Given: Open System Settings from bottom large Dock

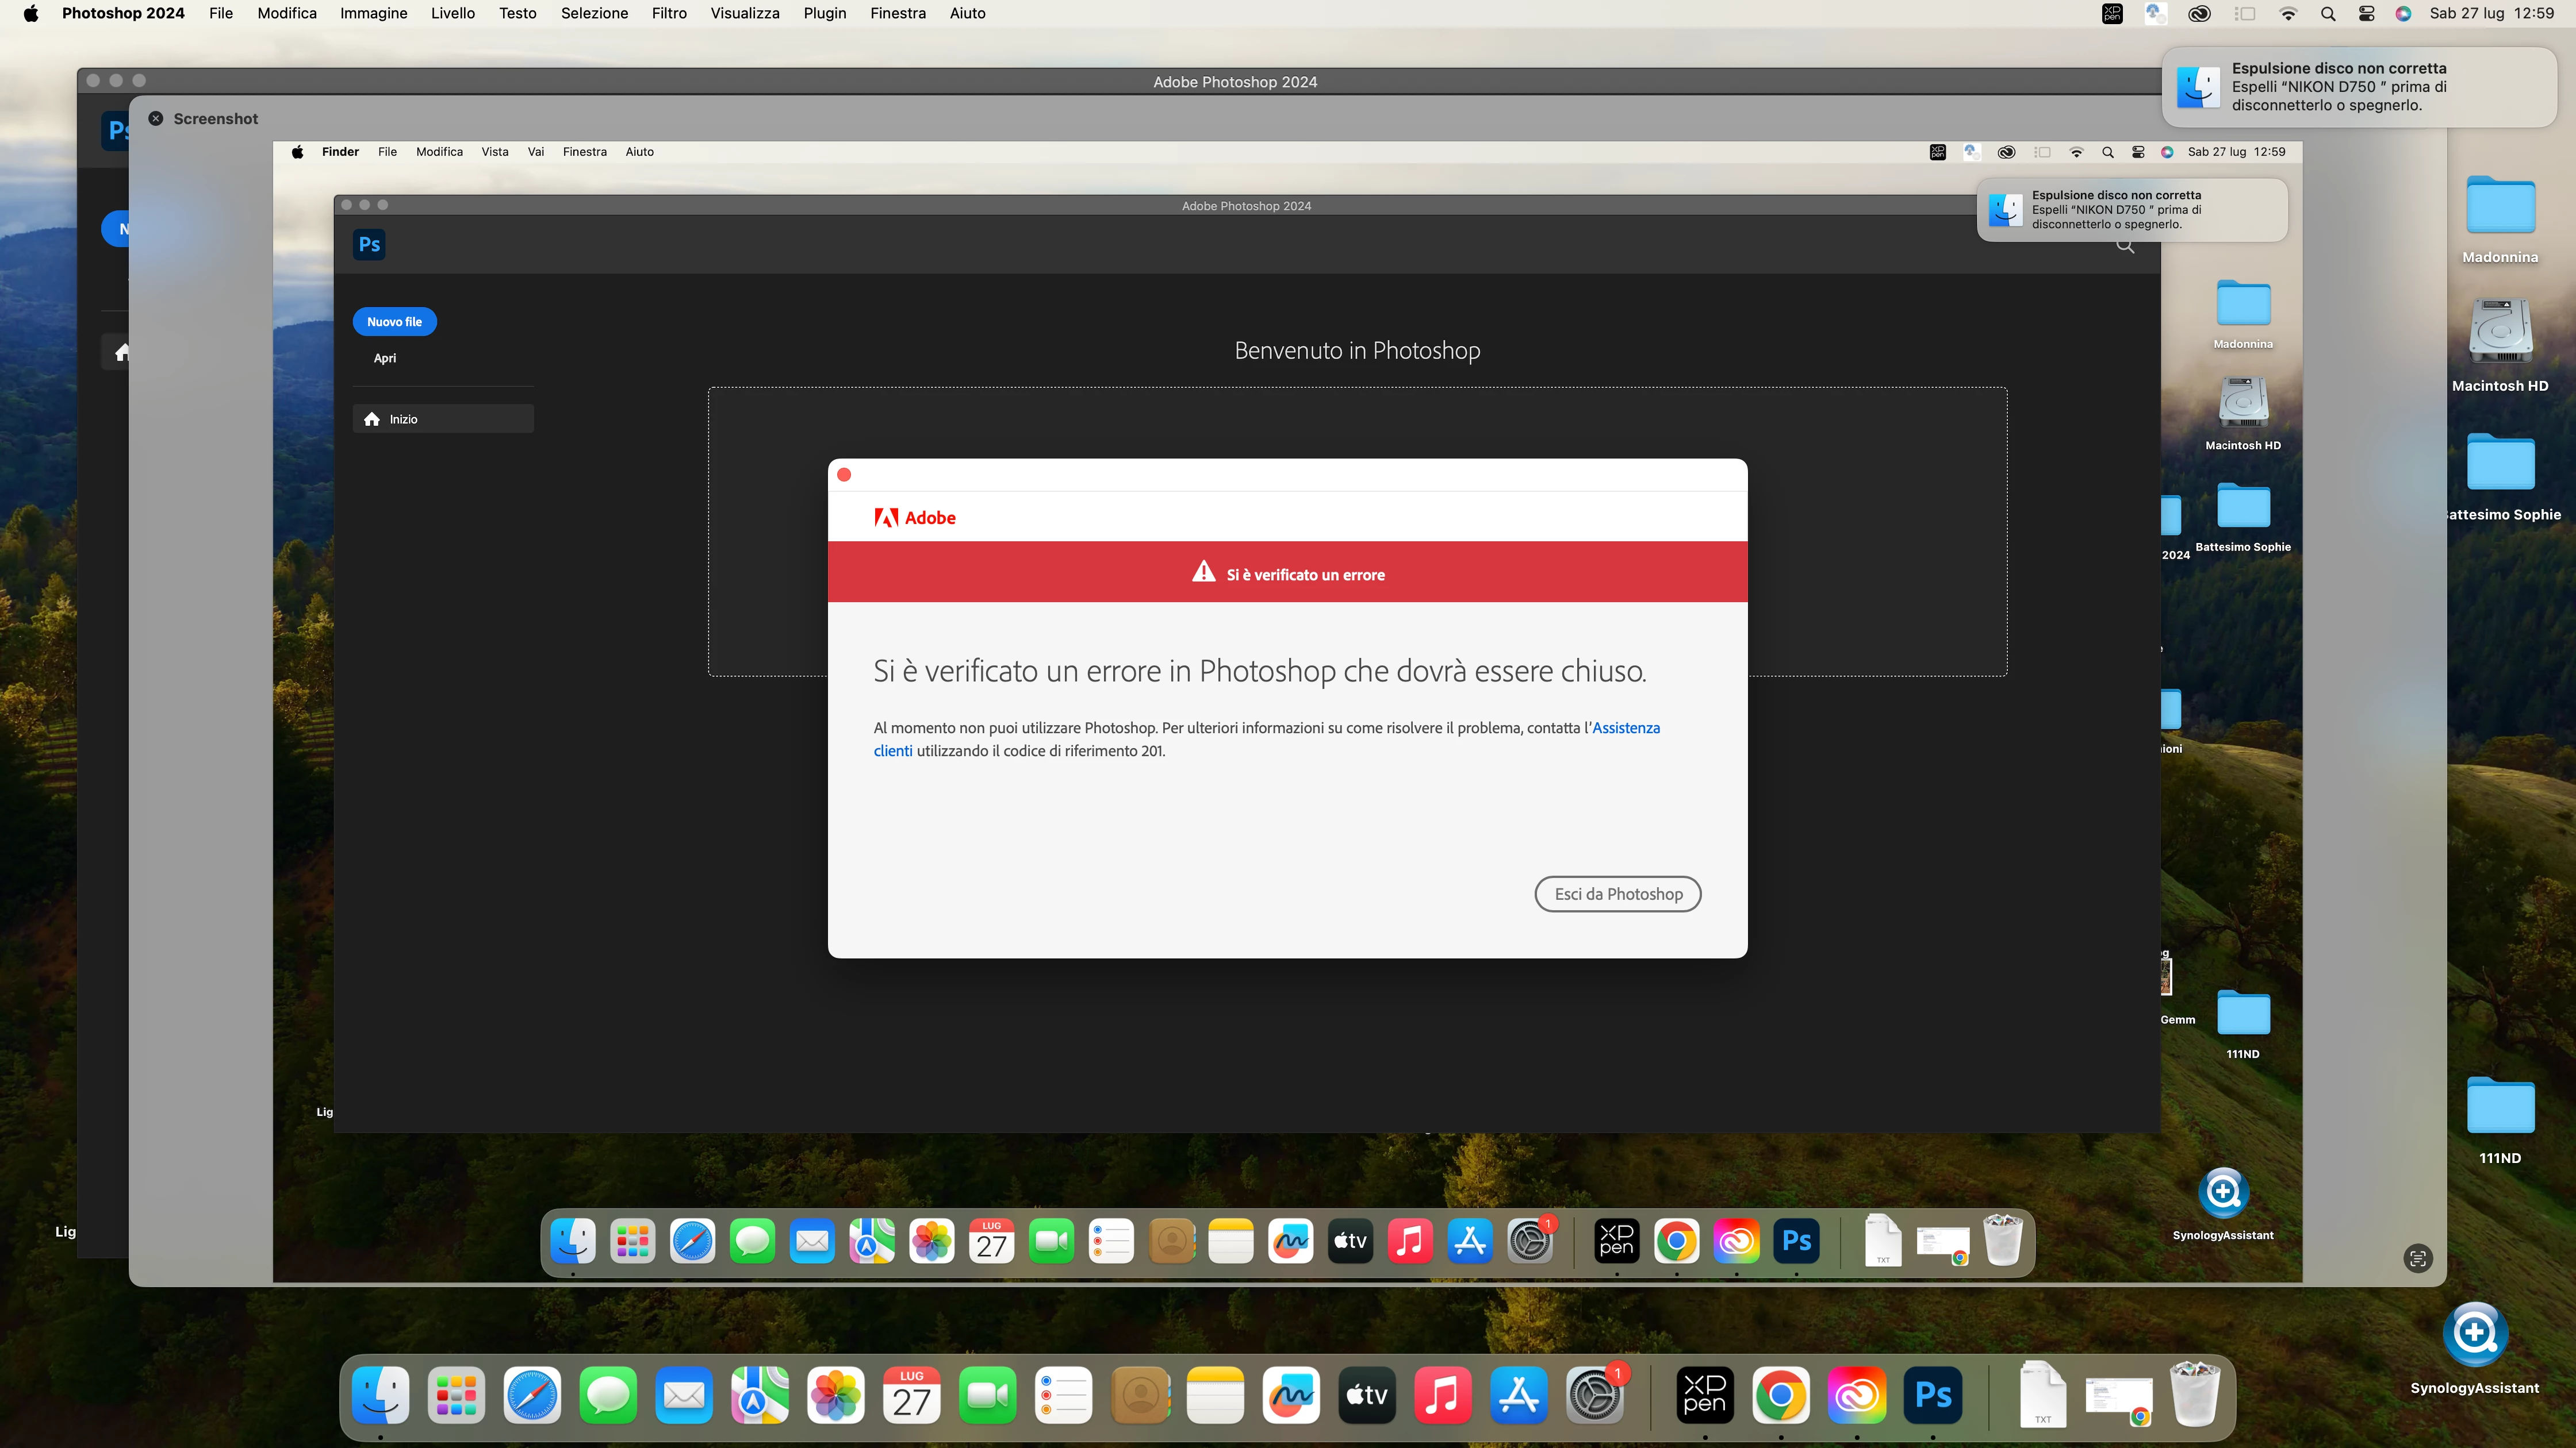Looking at the screenshot, I should pyautogui.click(x=1594, y=1395).
